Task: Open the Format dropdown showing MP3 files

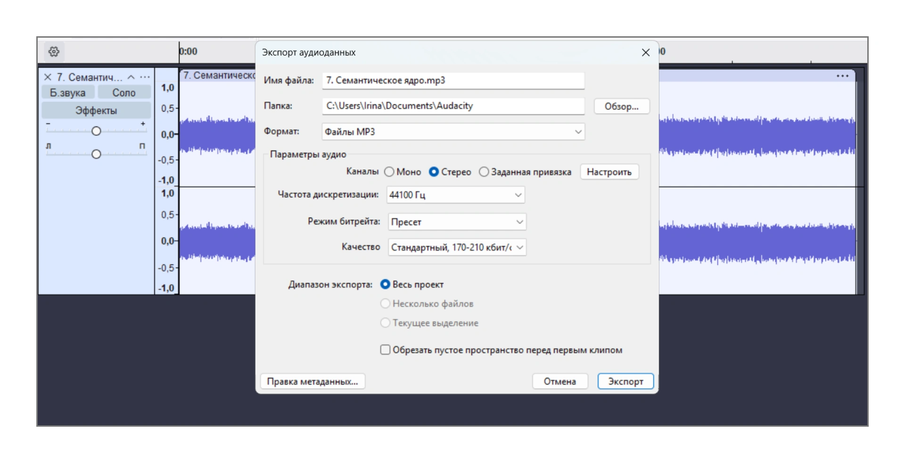Action: click(453, 132)
